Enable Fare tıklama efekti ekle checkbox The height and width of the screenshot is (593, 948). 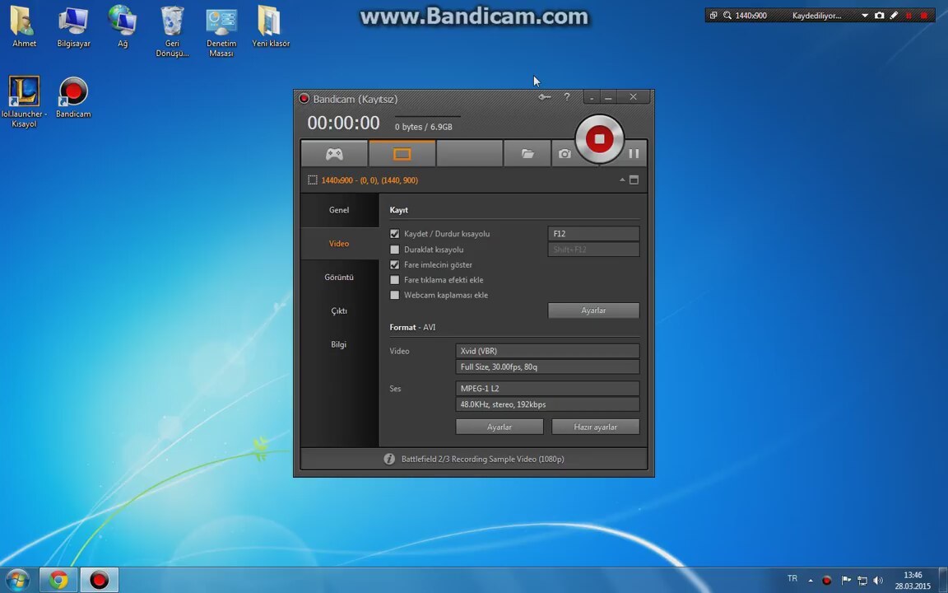pos(395,279)
